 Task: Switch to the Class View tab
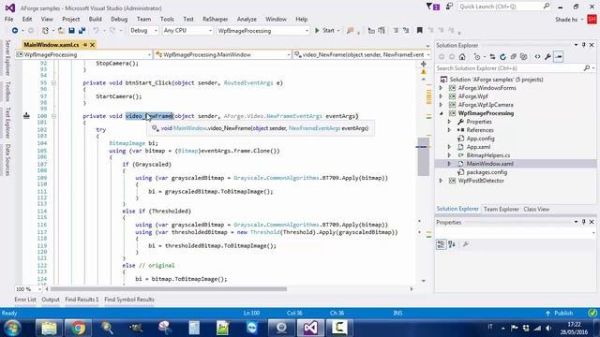536,210
